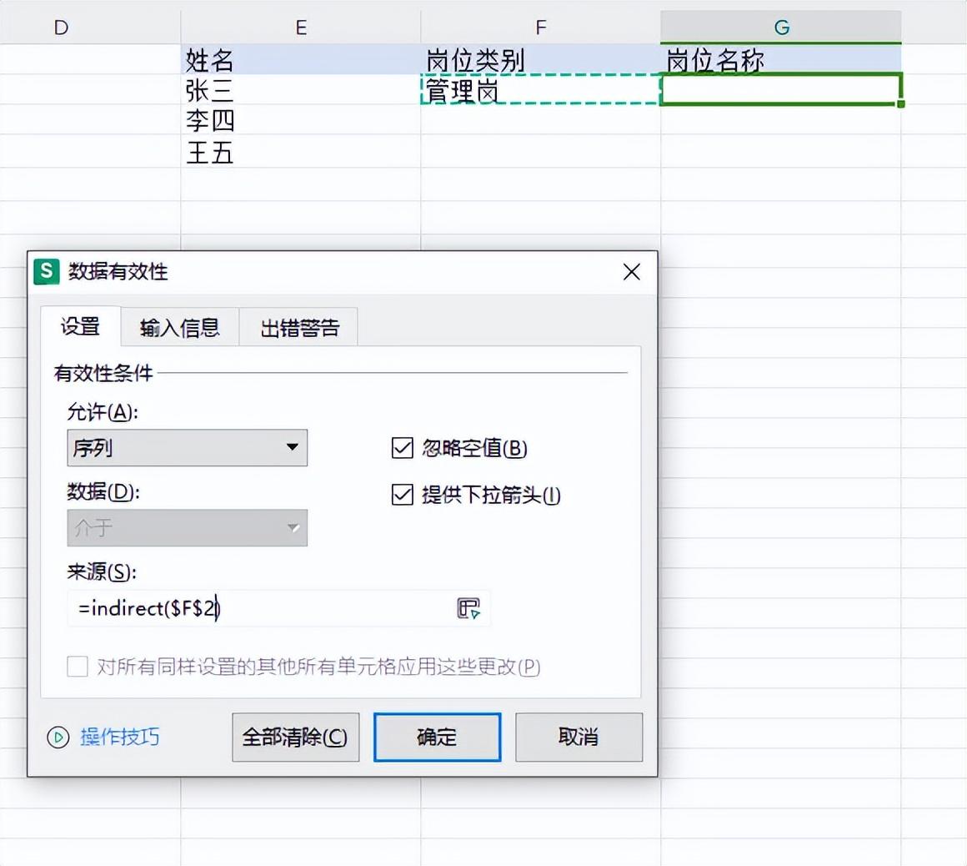Click the green S logo in dialog title
This screenshot has height=866, width=967.
[x=46, y=272]
